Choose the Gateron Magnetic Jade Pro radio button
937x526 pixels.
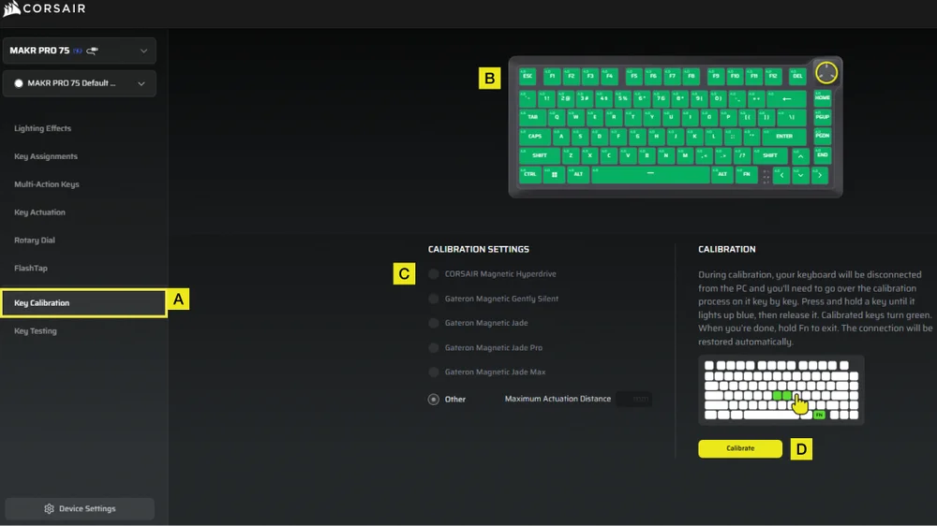433,347
